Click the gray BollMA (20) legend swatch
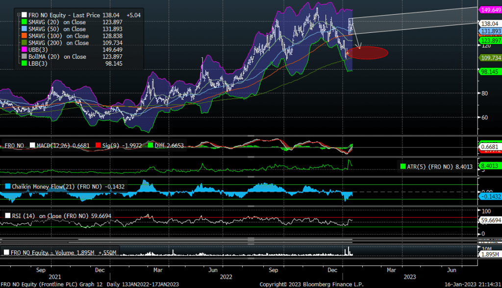Screen dimensions: 502x288 pyautogui.click(x=24, y=57)
